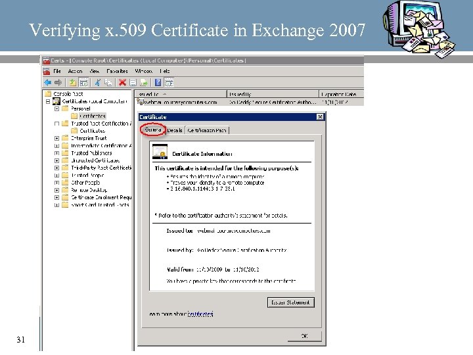Select the webmail certificate list row
Screen dimensions: 473x355
click(x=249, y=102)
